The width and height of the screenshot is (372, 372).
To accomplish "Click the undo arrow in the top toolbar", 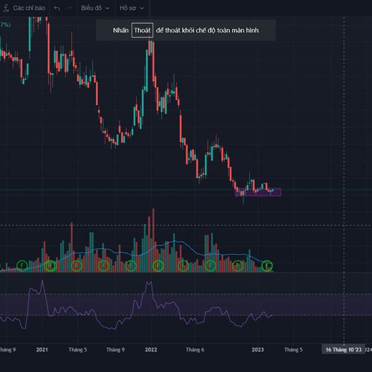I will tap(57, 8).
